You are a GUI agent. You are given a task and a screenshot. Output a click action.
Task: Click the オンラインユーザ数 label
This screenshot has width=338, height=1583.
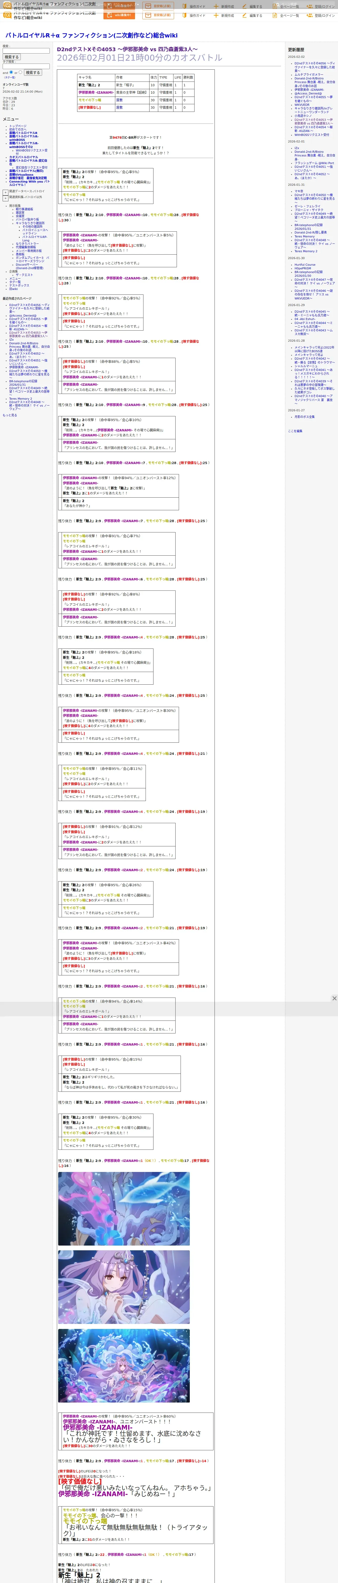pyautogui.click(x=15, y=85)
